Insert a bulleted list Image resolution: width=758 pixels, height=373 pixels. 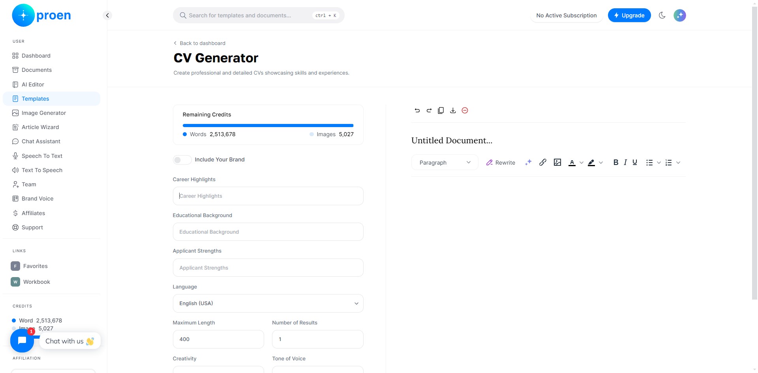pos(649,163)
